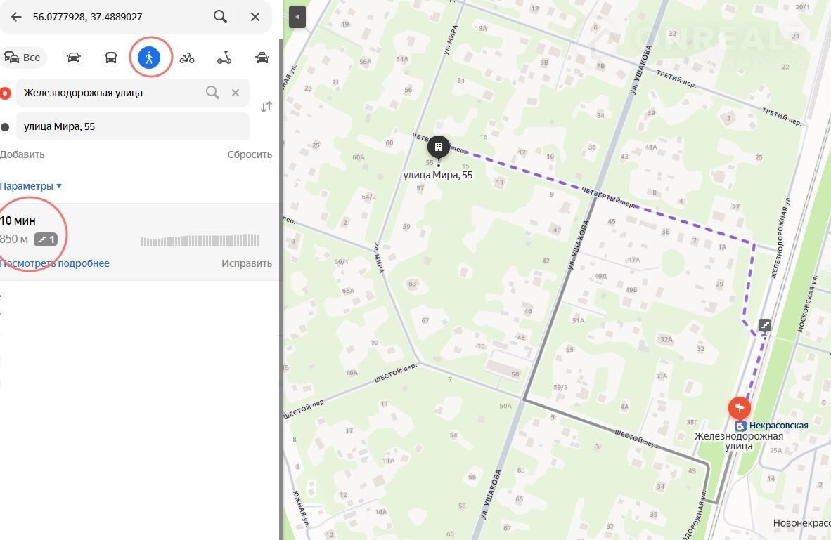This screenshot has height=540, width=831.
Task: Select the car route mode
Action: click(74, 58)
